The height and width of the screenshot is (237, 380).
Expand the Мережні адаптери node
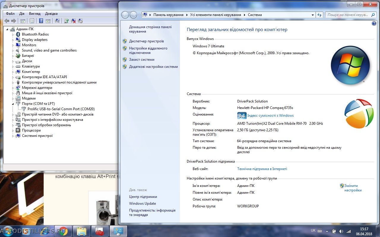(13, 88)
